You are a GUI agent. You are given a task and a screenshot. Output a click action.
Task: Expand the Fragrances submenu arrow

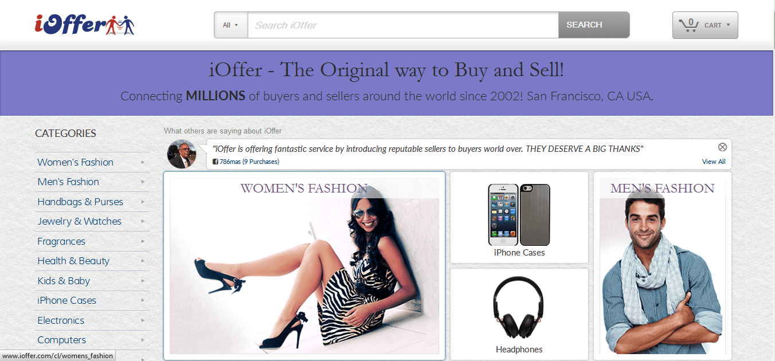pos(143,241)
